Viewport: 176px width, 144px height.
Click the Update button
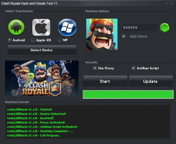[151, 81]
